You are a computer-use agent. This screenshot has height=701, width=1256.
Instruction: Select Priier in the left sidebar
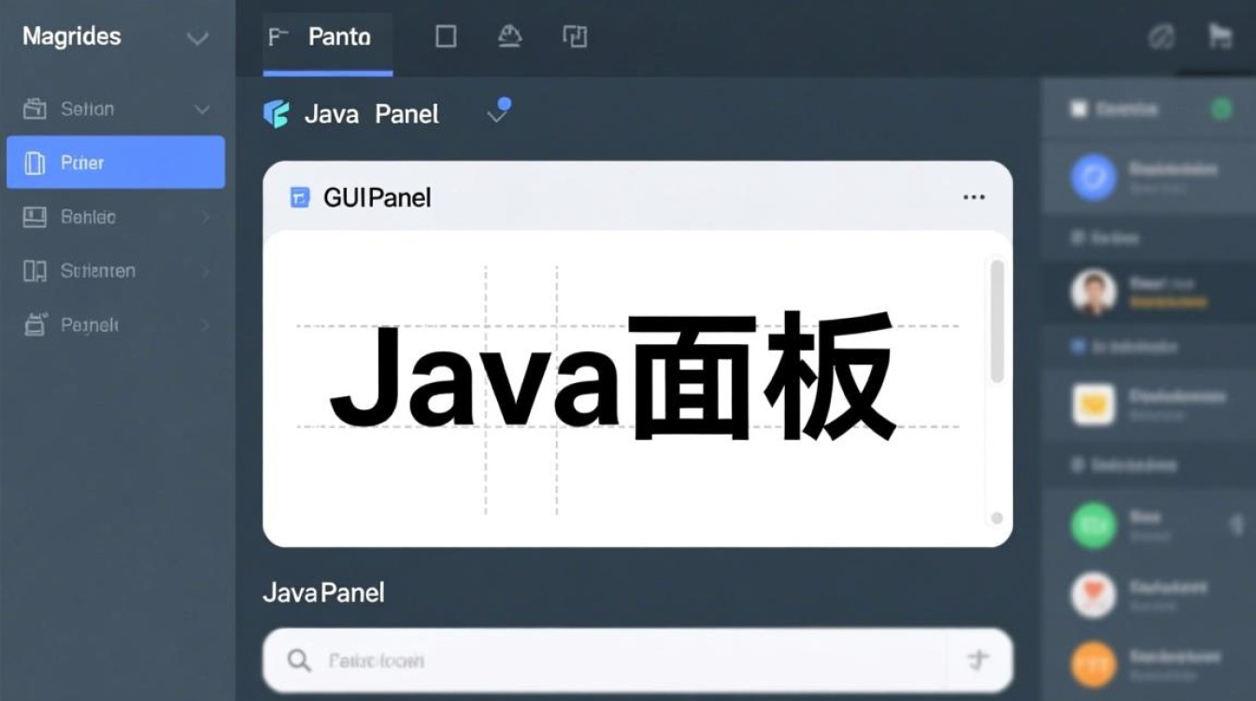[116, 162]
